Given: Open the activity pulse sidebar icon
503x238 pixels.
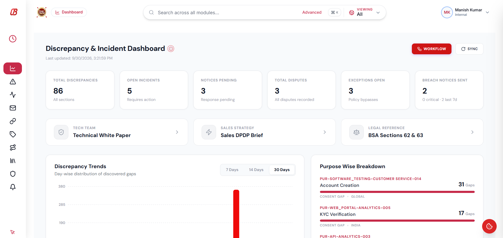Looking at the screenshot, I should tap(13, 95).
